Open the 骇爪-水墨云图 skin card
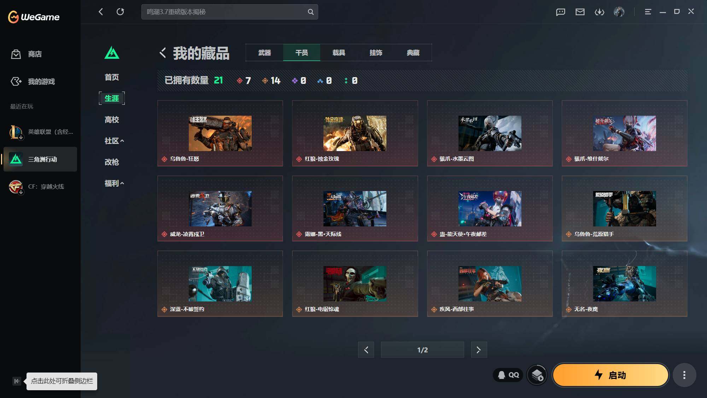The height and width of the screenshot is (398, 707). [490, 133]
